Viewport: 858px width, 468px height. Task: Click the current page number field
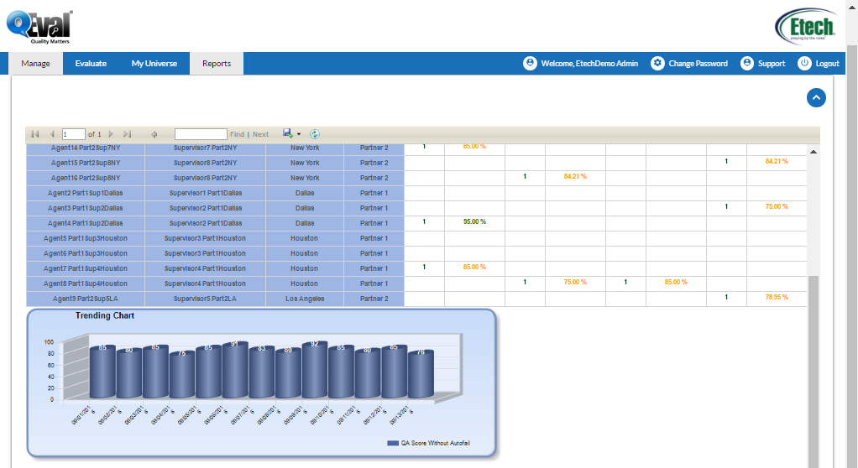point(74,134)
